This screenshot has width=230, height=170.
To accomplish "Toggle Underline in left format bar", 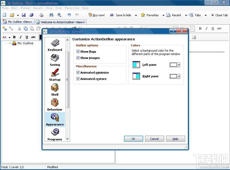I will pyautogui.click(x=27, y=37).
